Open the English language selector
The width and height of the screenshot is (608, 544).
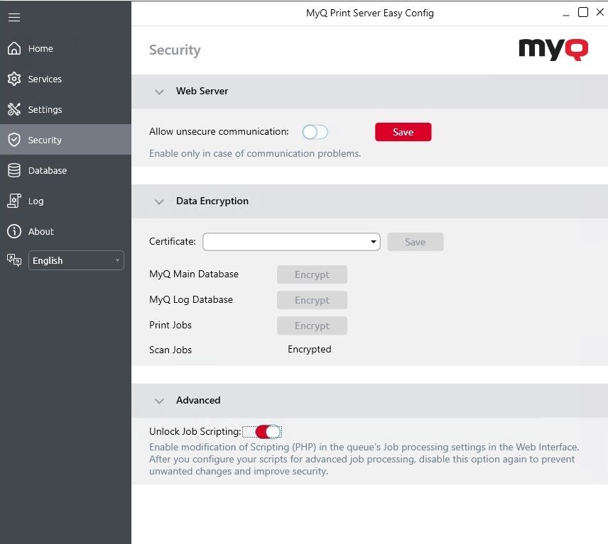76,260
